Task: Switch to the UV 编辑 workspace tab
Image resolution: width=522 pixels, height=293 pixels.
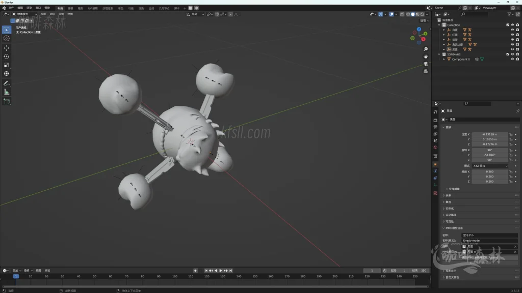Action: [93, 8]
